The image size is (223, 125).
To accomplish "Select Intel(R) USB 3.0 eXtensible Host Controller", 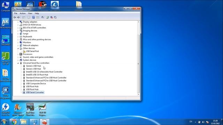I will [x=44, y=72].
